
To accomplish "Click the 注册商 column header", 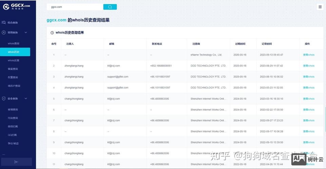I will coord(196,44).
